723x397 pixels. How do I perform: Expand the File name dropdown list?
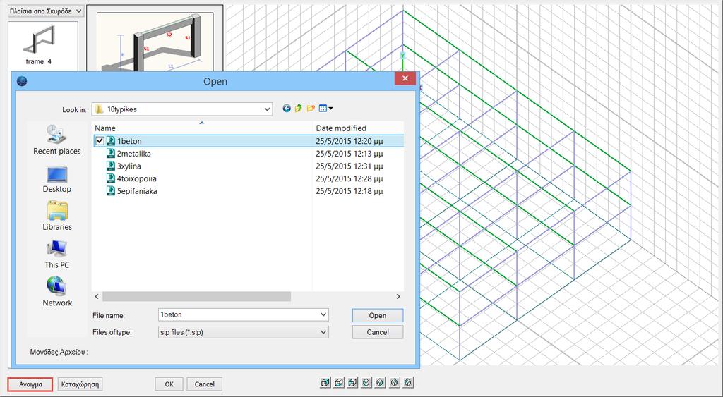pyautogui.click(x=323, y=315)
